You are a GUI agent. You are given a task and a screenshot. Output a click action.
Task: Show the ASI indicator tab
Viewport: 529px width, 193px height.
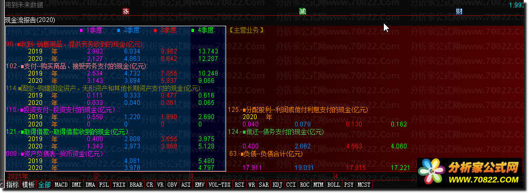coord(186,185)
